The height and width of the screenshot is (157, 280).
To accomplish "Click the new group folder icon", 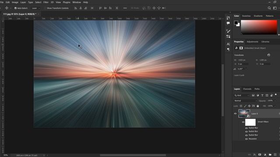I will 270,155.
